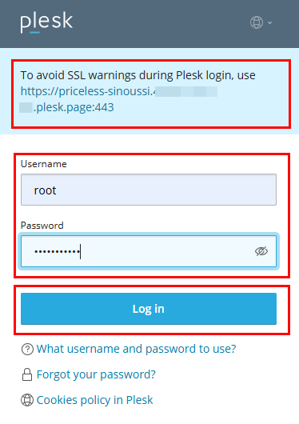Click the Username label text
The image size is (299, 424).
click(x=43, y=164)
